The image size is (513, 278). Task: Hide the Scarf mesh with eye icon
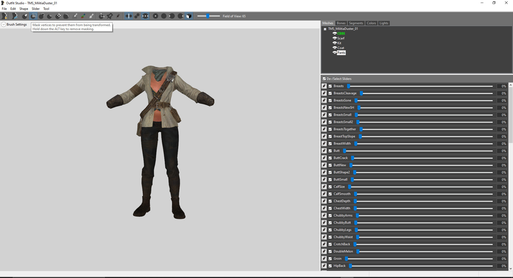point(335,38)
